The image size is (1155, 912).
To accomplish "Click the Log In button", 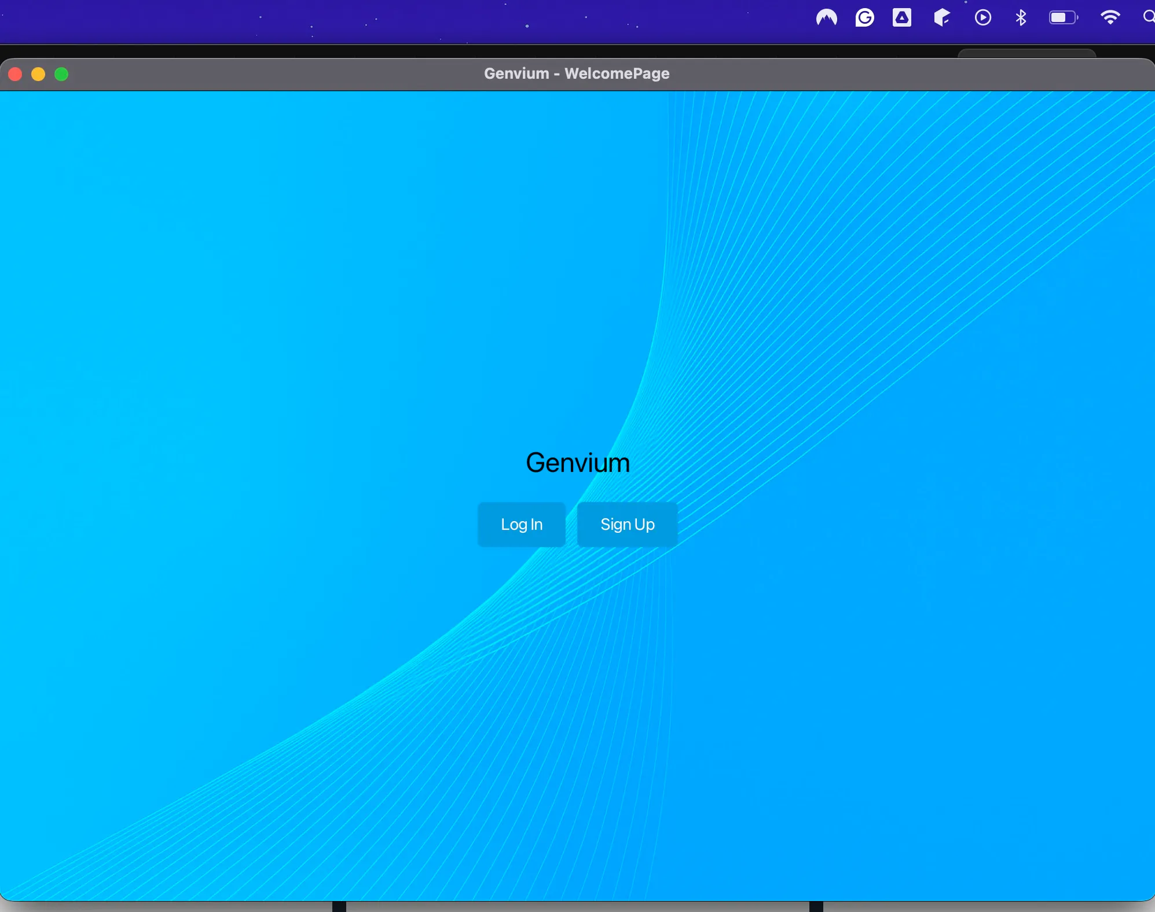I will (521, 525).
